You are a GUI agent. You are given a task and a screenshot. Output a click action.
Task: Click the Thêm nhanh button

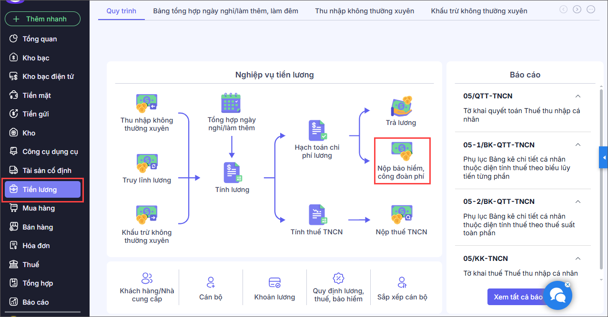click(42, 19)
